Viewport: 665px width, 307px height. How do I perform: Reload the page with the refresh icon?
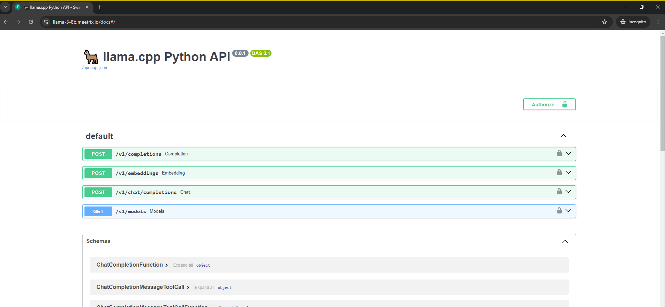(31, 22)
